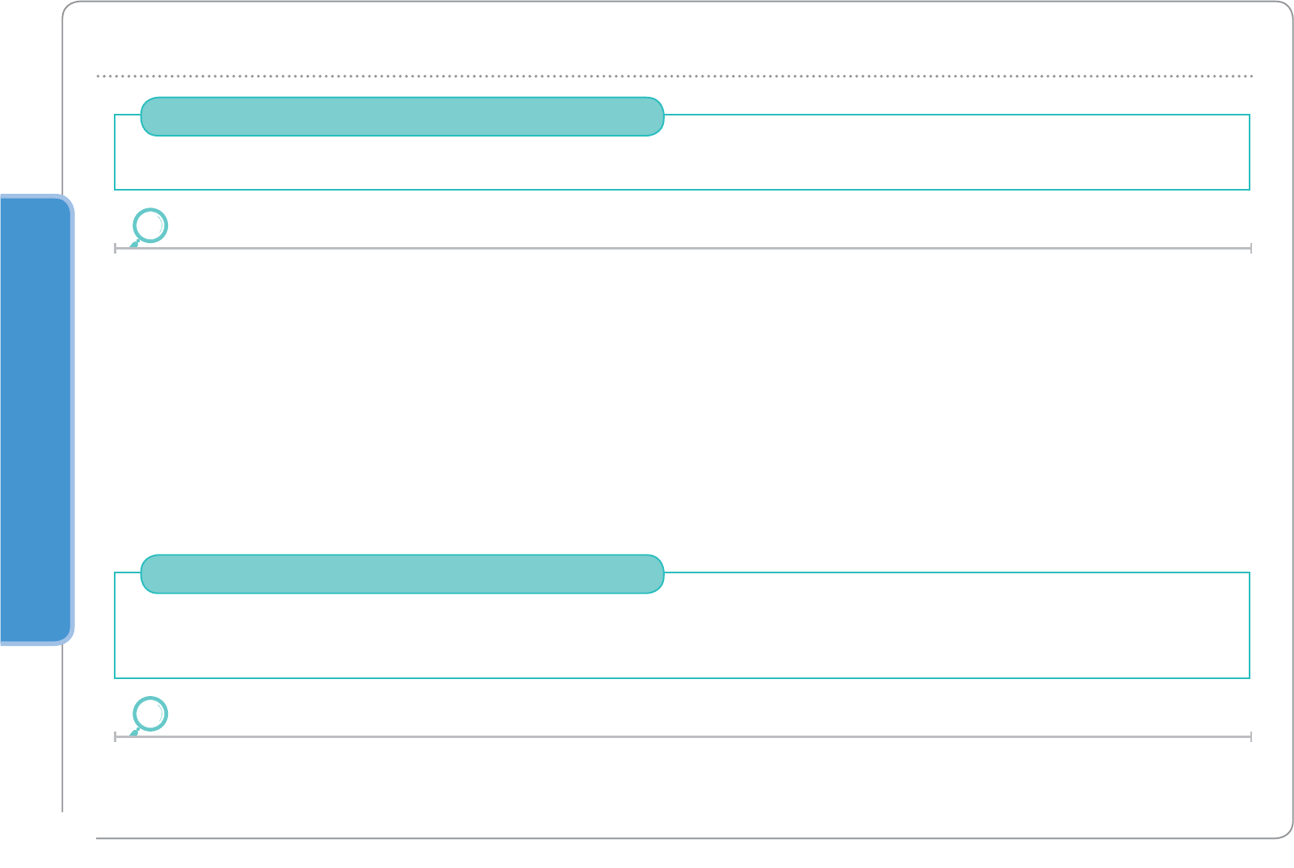
Task: Click right end tick of upper gray rule
Action: point(1250,249)
